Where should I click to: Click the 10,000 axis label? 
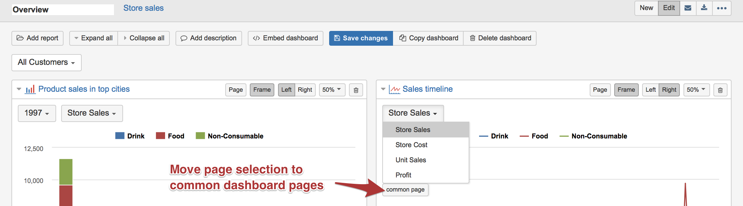click(34, 180)
